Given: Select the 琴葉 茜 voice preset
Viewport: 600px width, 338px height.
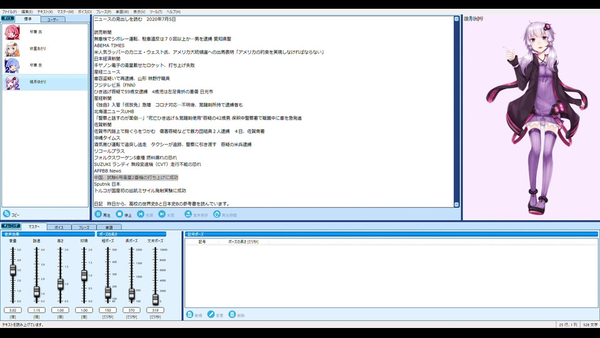Looking at the screenshot, I should [45, 32].
